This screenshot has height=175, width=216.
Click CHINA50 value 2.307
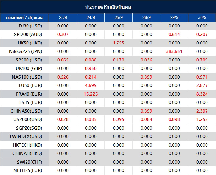click(x=202, y=111)
